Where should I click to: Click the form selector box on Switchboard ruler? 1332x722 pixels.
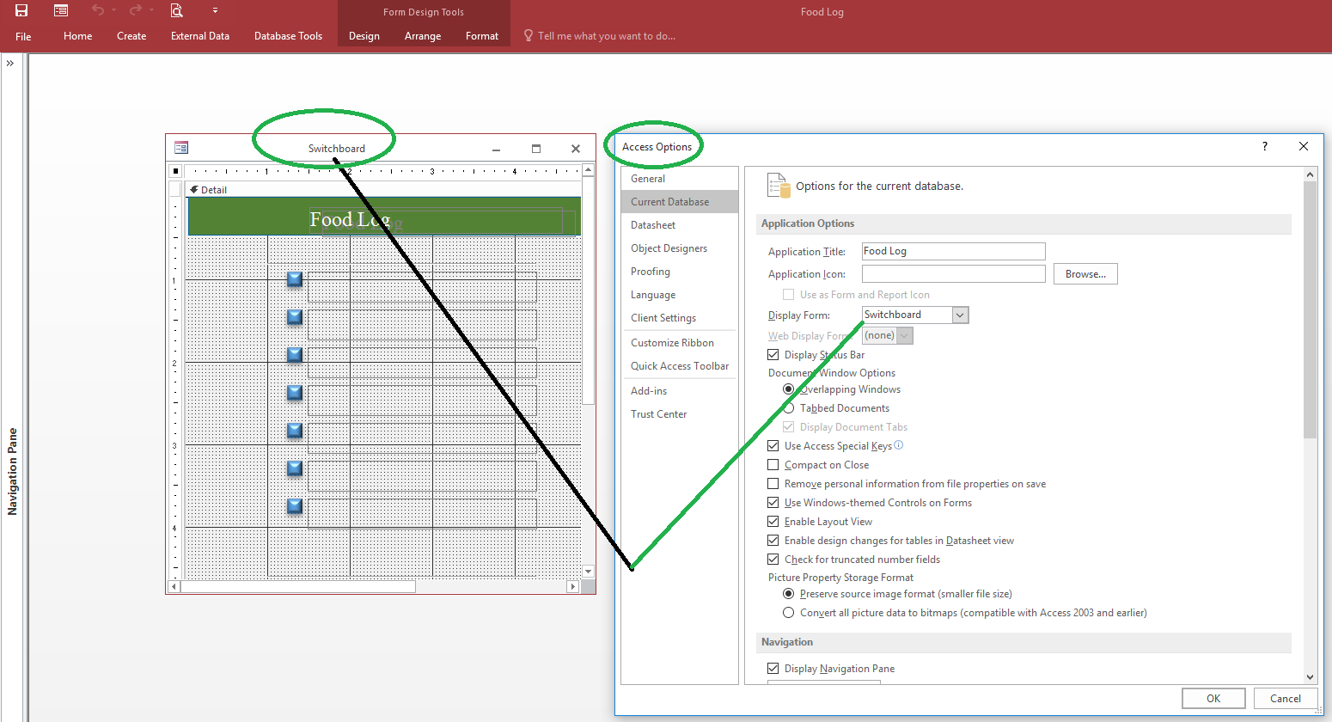point(175,171)
